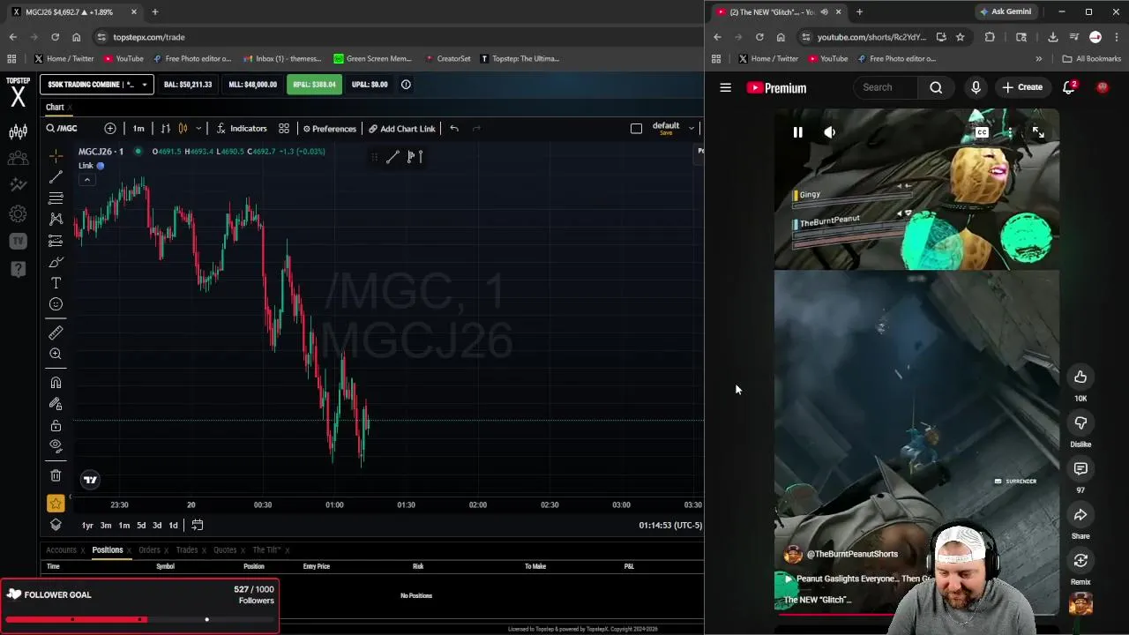
Task: Select the 5d time range
Action: (141, 526)
